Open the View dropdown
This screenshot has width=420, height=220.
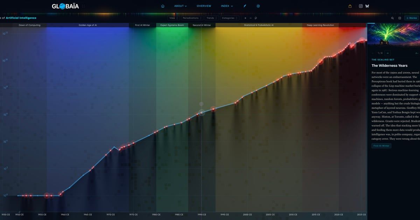174,18
